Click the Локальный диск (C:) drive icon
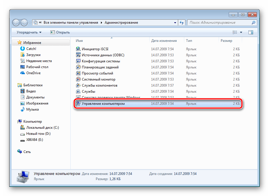The height and width of the screenshot is (196, 269). [23, 128]
